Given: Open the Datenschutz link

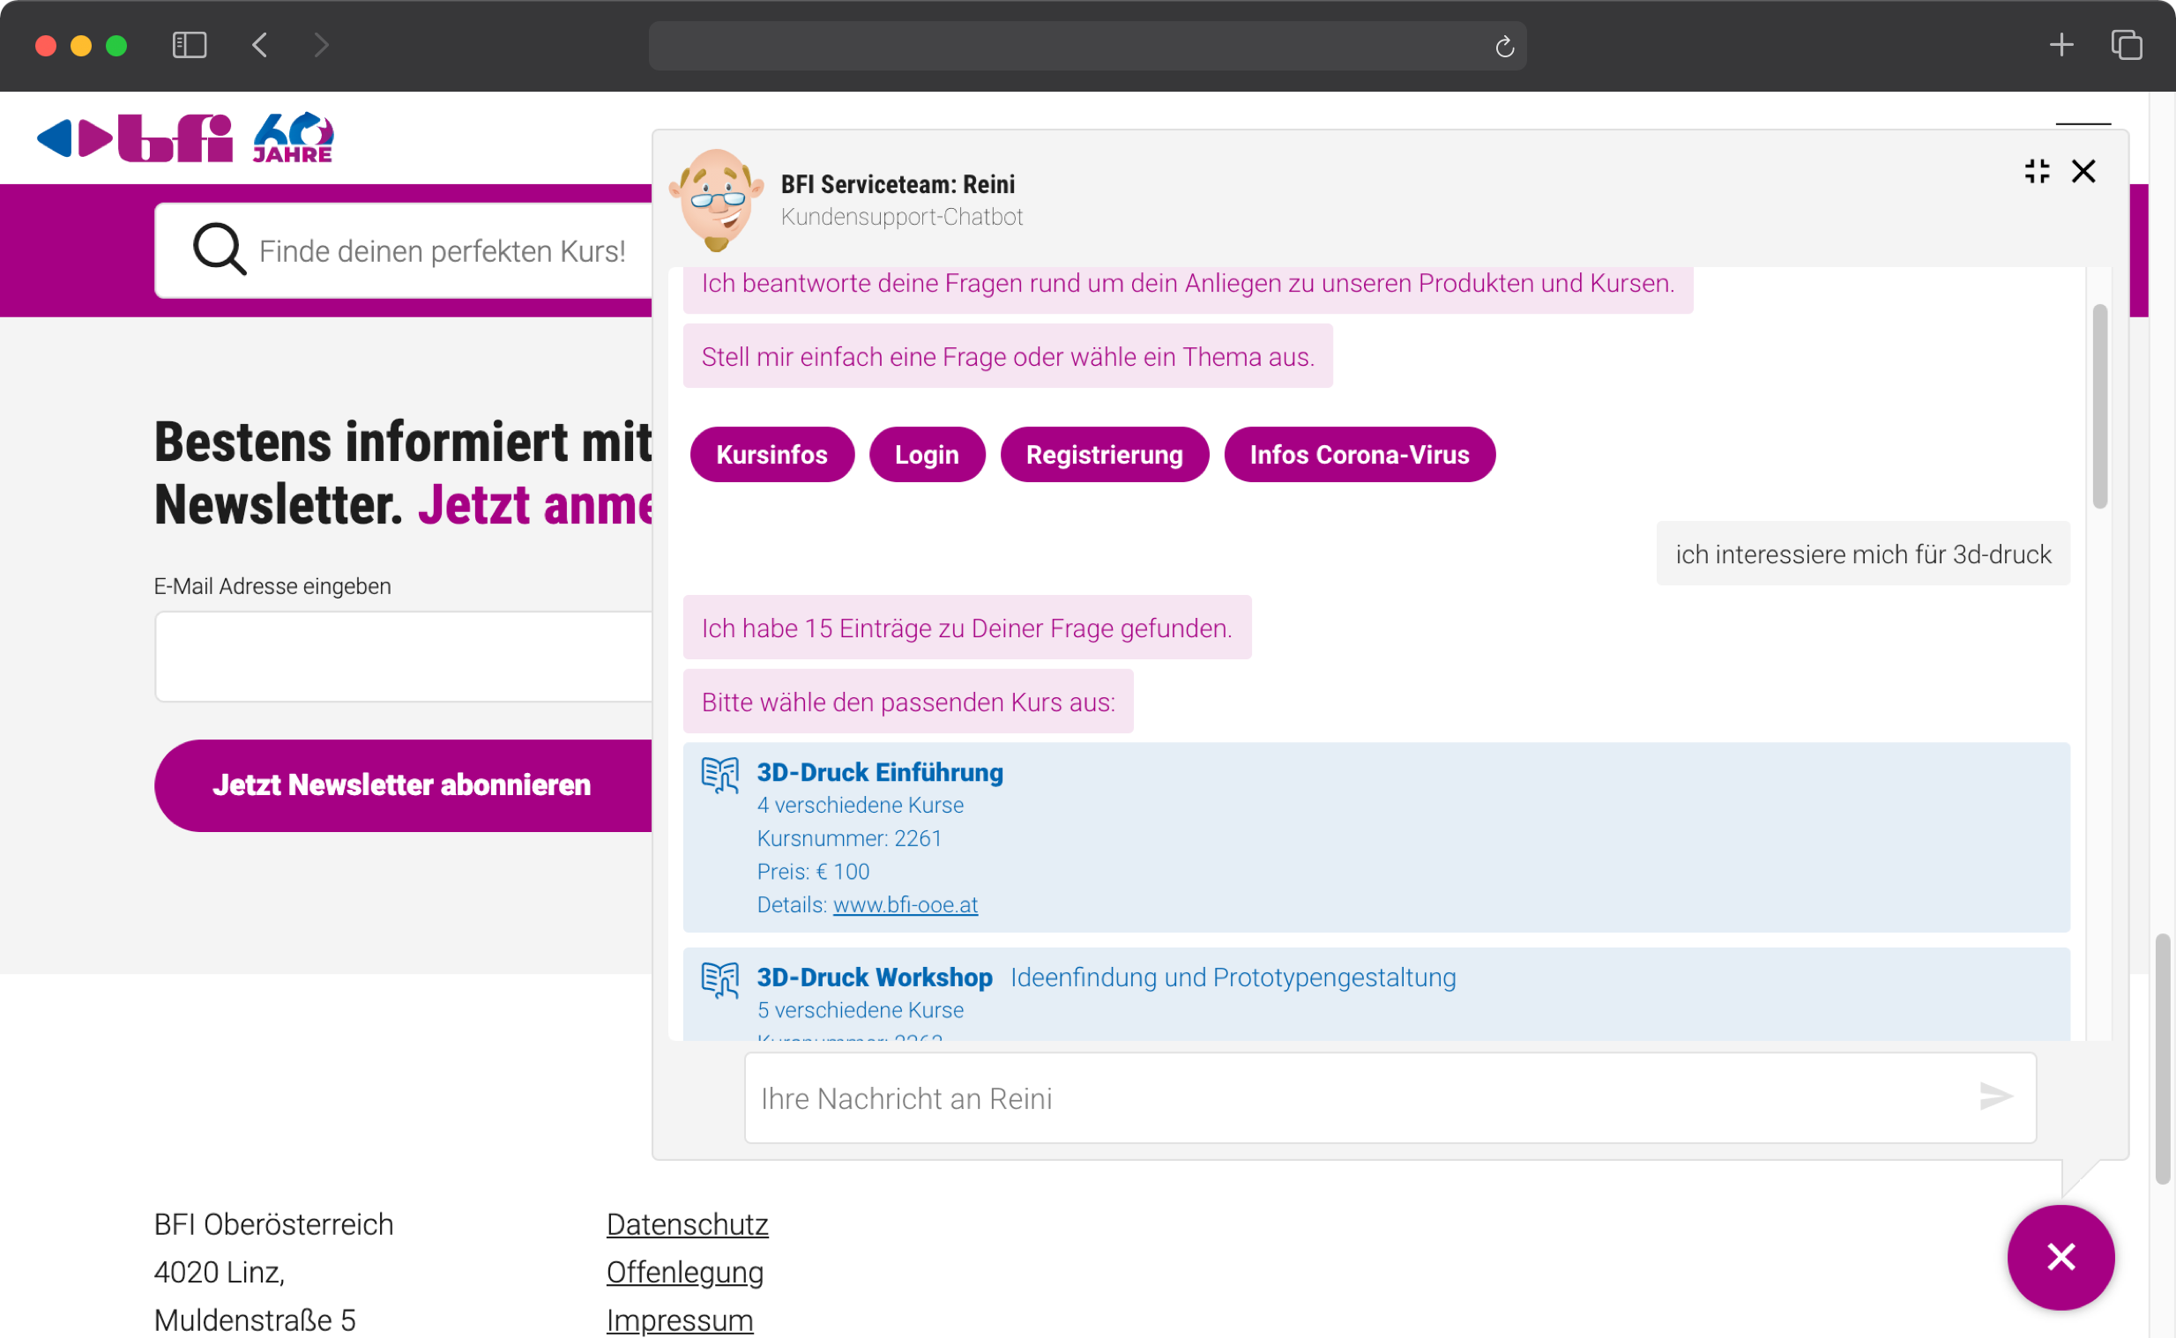Looking at the screenshot, I should click(x=687, y=1223).
